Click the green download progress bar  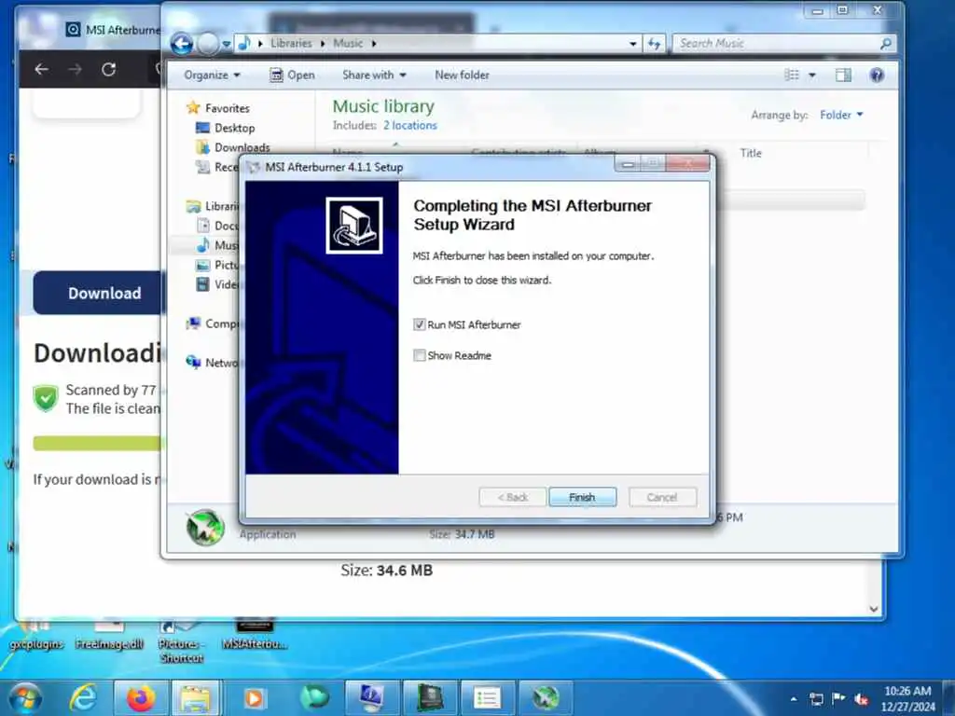[98, 443]
